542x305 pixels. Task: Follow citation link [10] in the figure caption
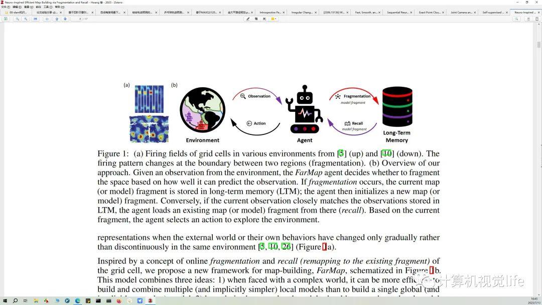click(386, 154)
